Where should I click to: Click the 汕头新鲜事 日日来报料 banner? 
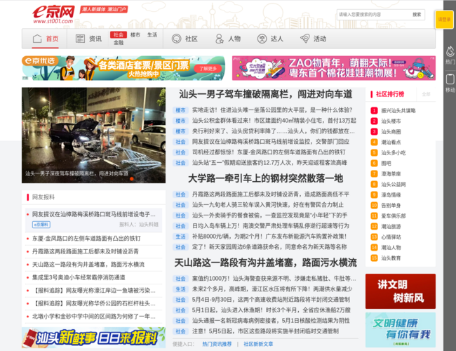93,338
